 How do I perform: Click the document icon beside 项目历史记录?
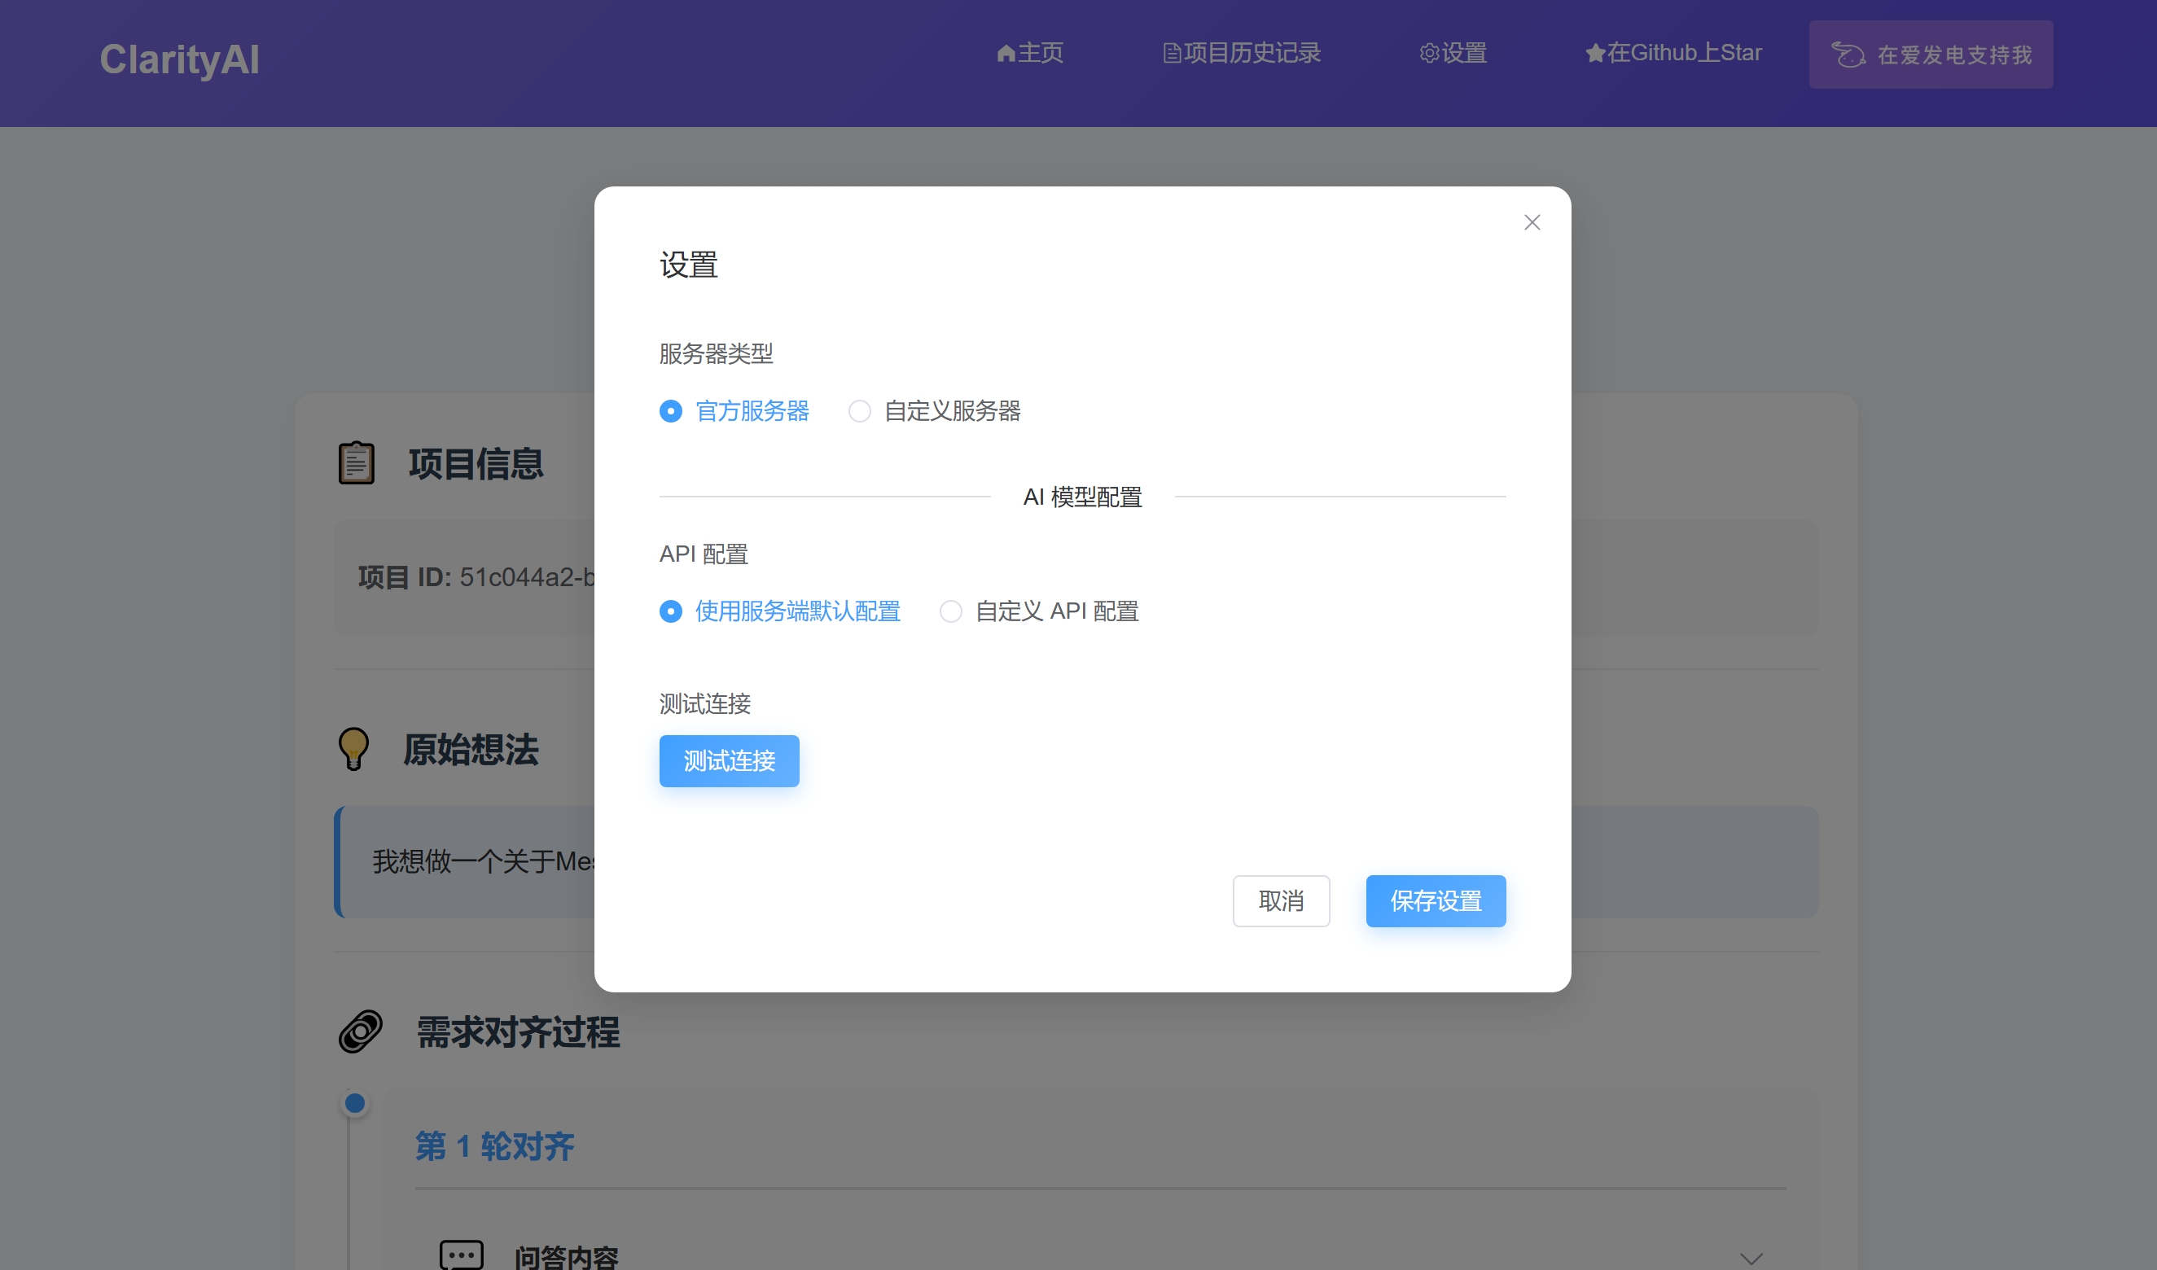[1172, 53]
